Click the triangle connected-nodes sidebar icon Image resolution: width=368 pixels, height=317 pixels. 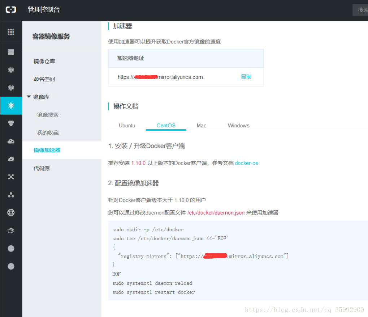click(11, 195)
